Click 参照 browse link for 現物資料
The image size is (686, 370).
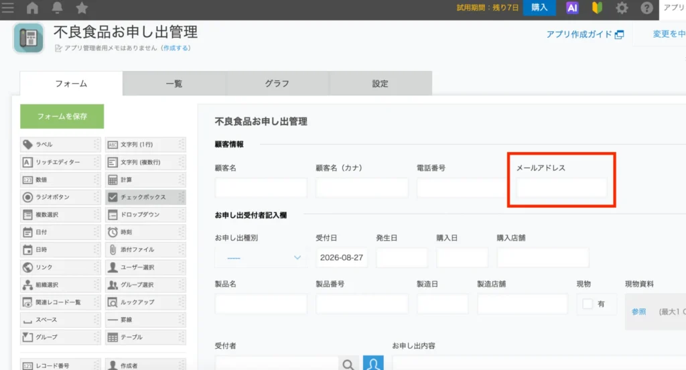(x=638, y=311)
